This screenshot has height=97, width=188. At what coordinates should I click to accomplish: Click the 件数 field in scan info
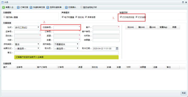pos(27,40)
